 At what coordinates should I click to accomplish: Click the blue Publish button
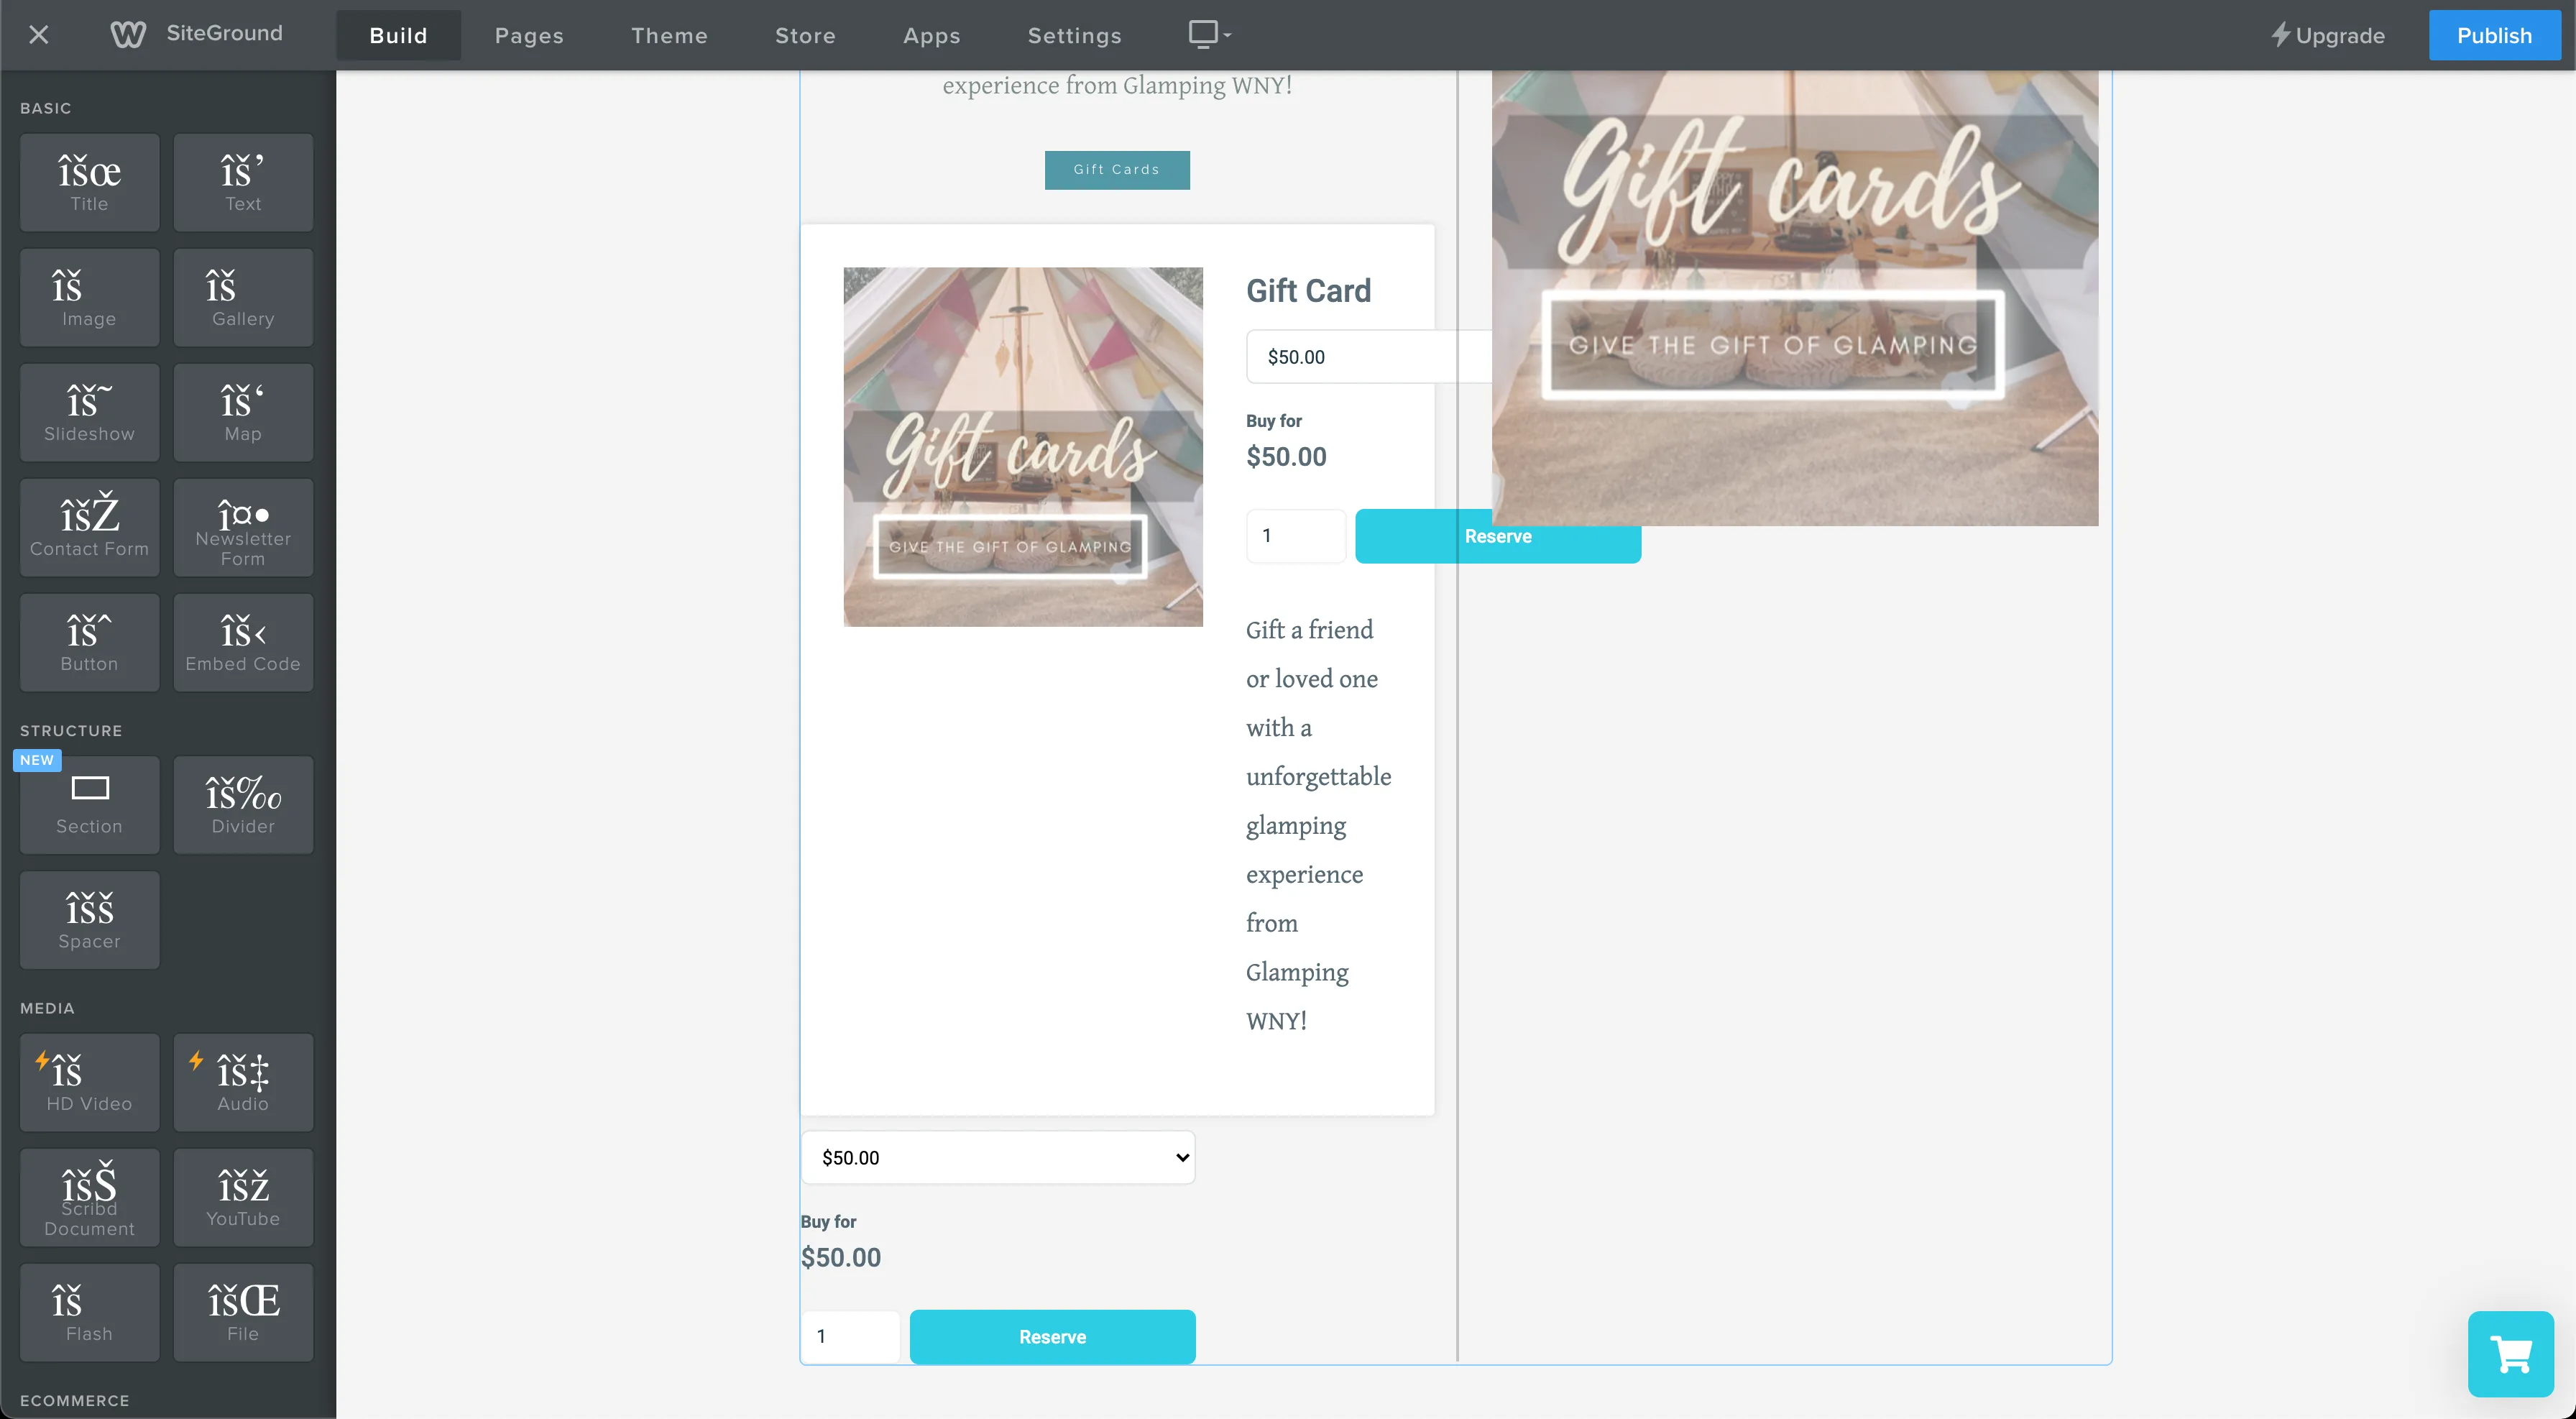coord(2494,35)
